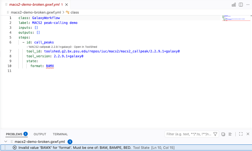Switch to the TERMINAL panel tab
Viewport: 252px width, 151px height.
(x=60, y=134)
